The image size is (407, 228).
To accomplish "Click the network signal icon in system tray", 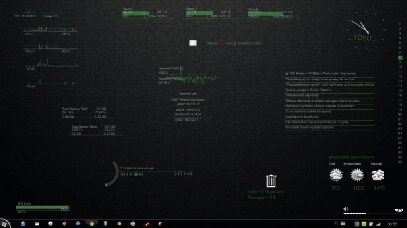I will [x=378, y=224].
